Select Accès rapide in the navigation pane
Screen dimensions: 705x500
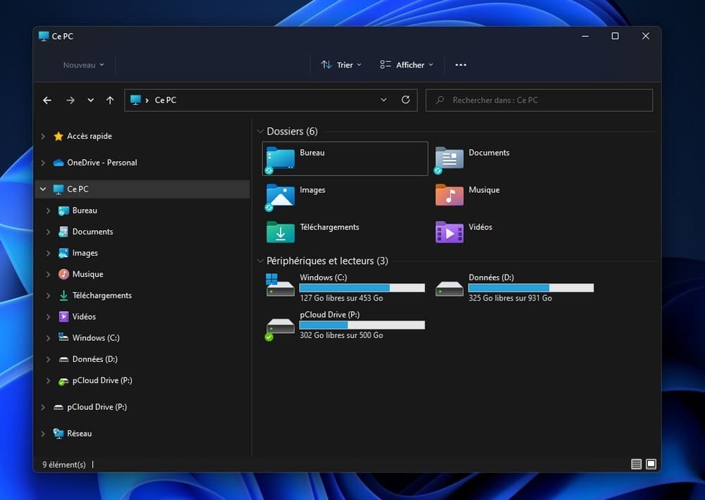coord(90,136)
